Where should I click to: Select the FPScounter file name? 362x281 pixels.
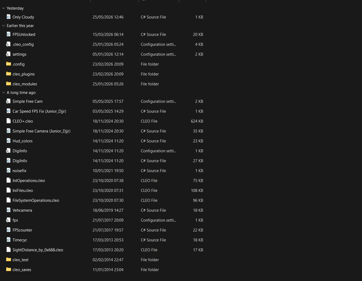(22, 230)
